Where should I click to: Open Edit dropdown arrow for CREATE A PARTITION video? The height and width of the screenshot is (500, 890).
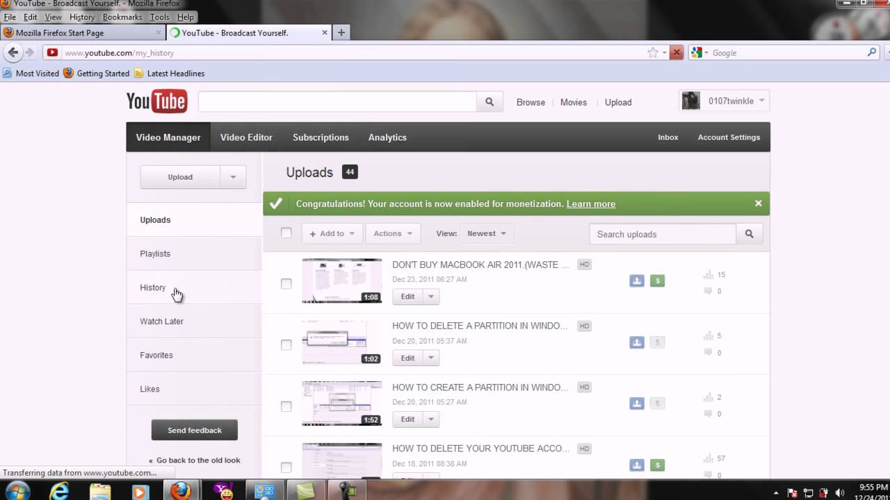coord(431,419)
